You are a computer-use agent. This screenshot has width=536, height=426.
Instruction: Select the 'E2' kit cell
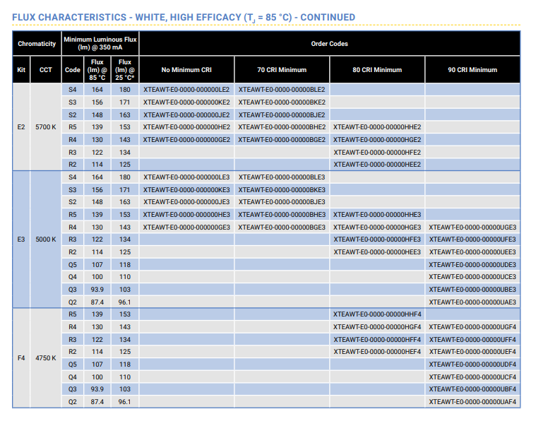21,127
